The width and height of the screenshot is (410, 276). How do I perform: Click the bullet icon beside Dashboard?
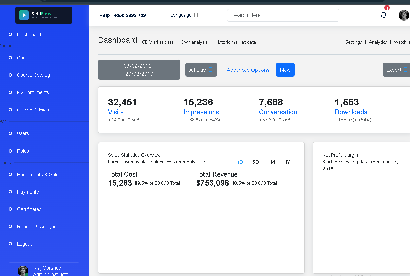point(10,34)
